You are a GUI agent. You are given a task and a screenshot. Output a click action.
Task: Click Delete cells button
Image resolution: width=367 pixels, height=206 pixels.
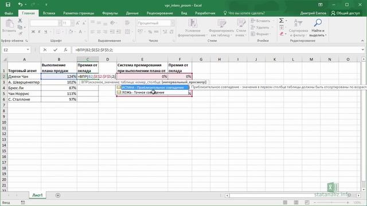coord(260,27)
